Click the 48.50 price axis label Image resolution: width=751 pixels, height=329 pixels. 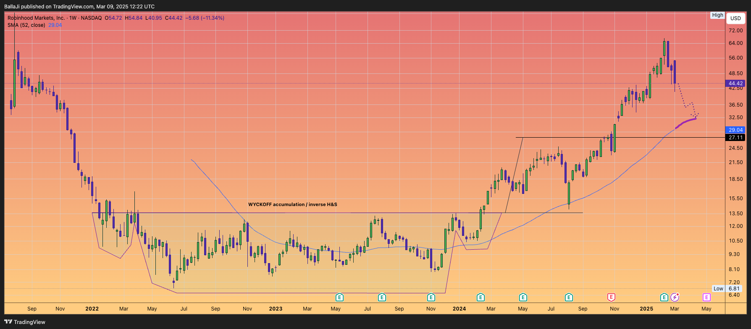[x=735, y=73]
